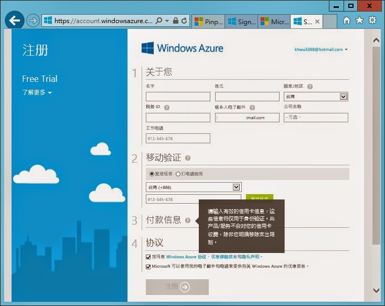Viewport: 385px width, 306px height.
Task: Click the scrollbar down arrow
Action: [x=376, y=290]
